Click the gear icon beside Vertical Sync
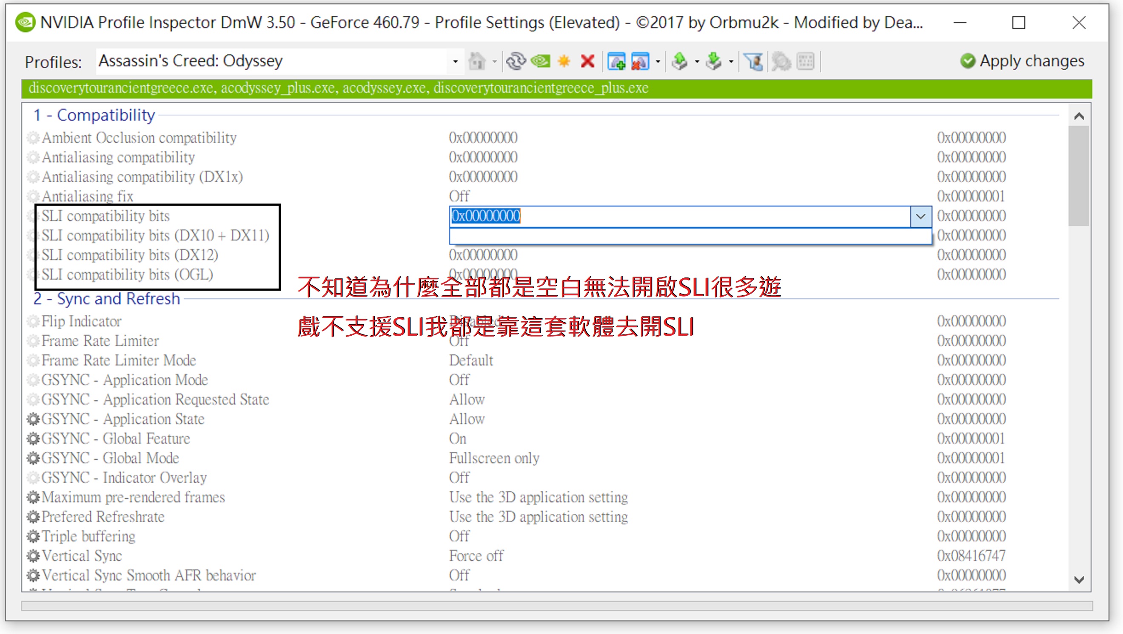Screen dimensions: 1123x634 coord(33,556)
